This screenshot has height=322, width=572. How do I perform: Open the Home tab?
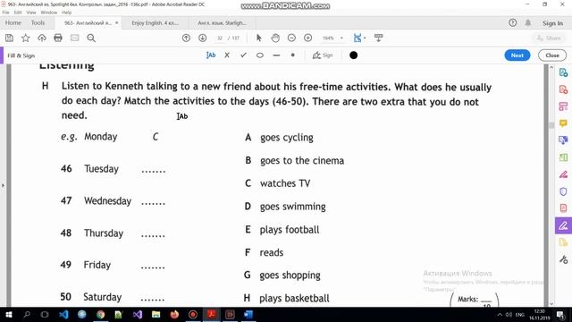13,22
